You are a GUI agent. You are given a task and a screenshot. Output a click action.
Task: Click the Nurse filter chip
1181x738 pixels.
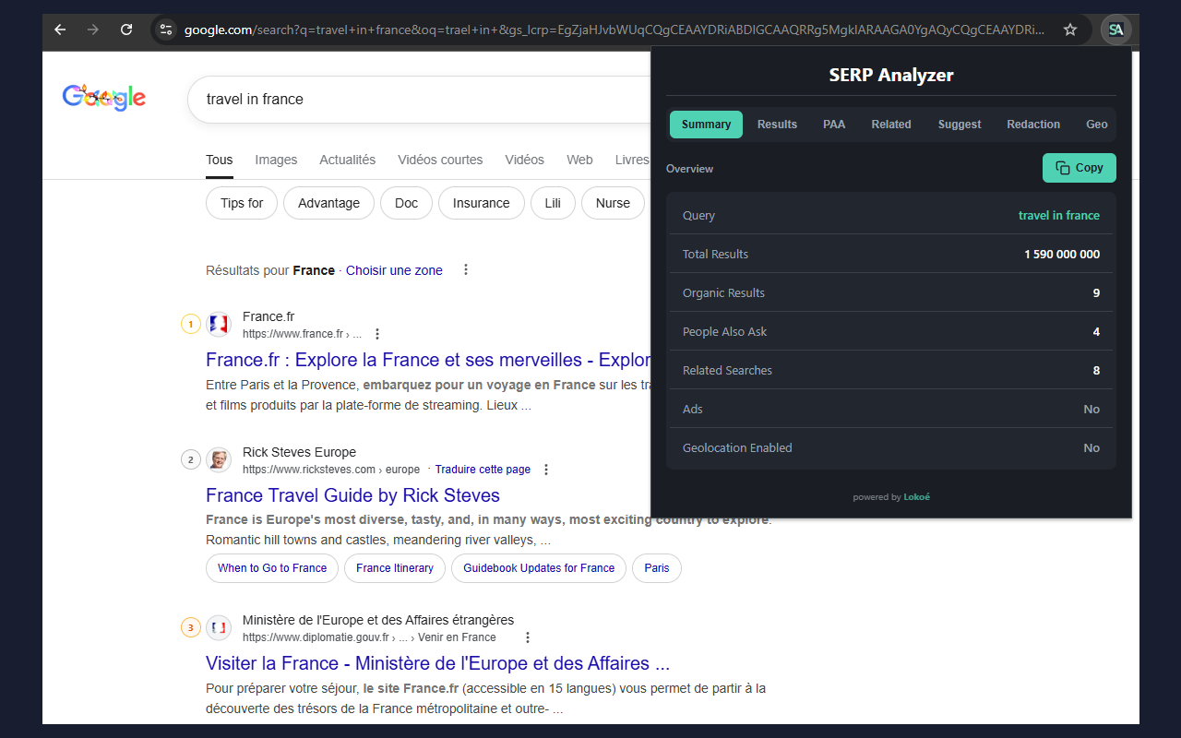pos(613,203)
